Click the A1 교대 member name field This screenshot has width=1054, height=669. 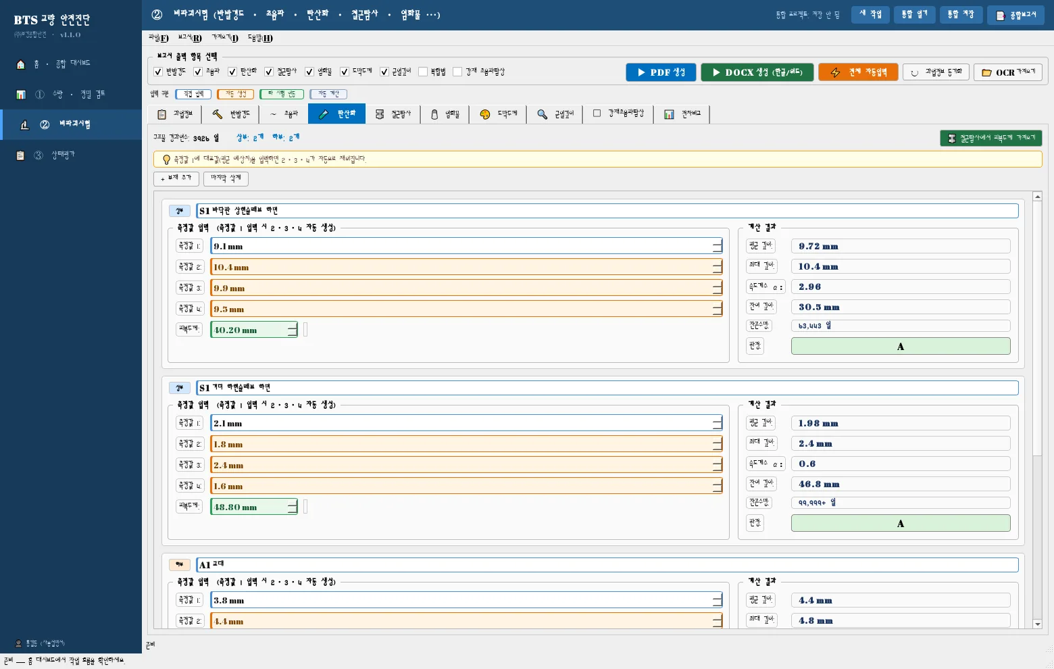tap(607, 565)
